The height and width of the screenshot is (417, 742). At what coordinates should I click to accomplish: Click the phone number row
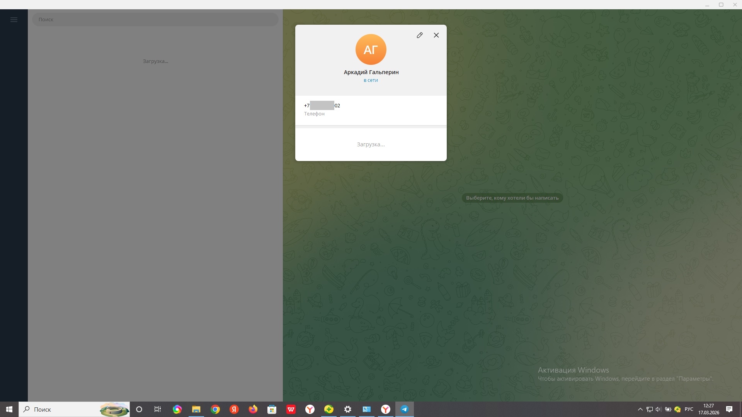coord(370,109)
